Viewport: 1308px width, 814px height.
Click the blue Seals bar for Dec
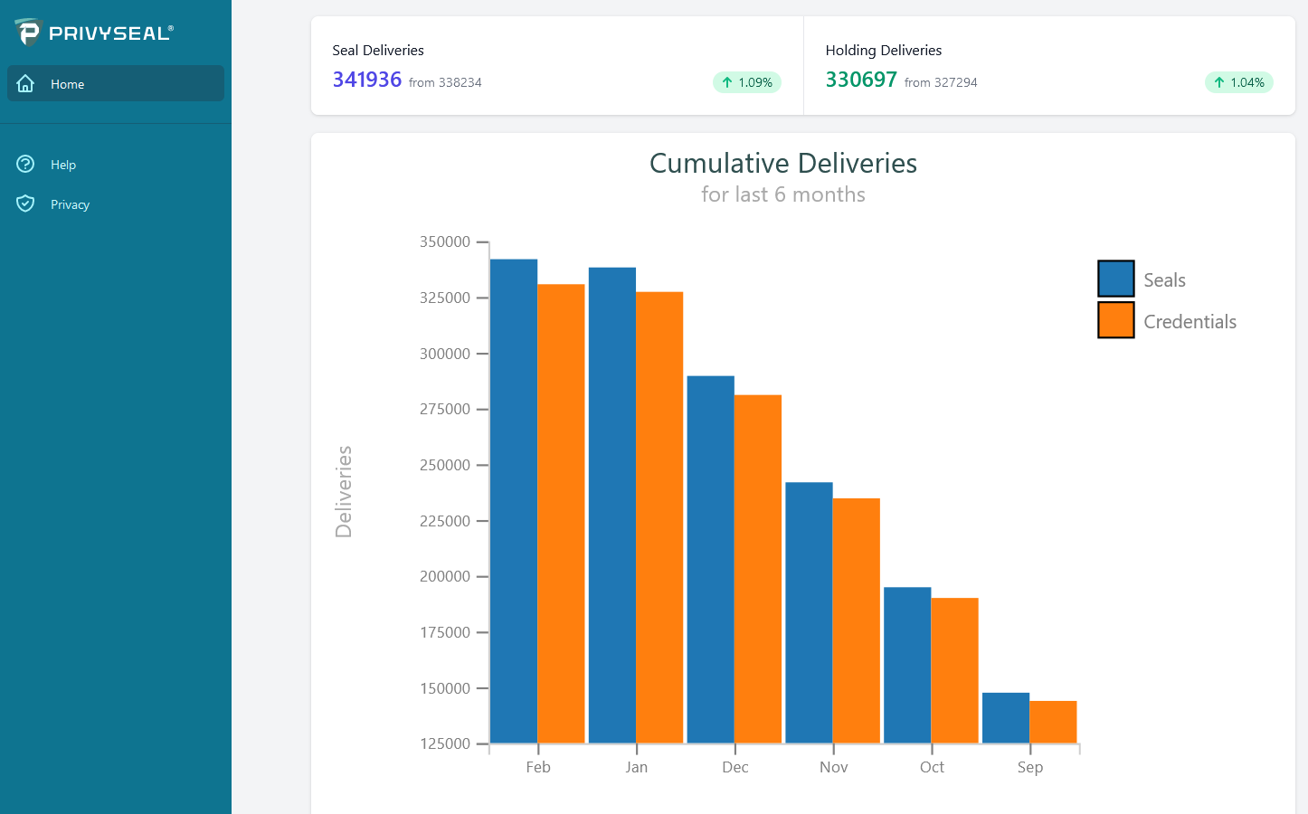[710, 559]
